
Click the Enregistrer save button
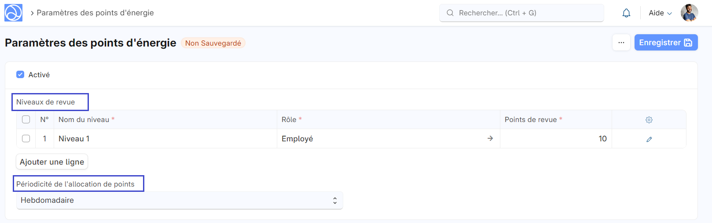(x=666, y=43)
